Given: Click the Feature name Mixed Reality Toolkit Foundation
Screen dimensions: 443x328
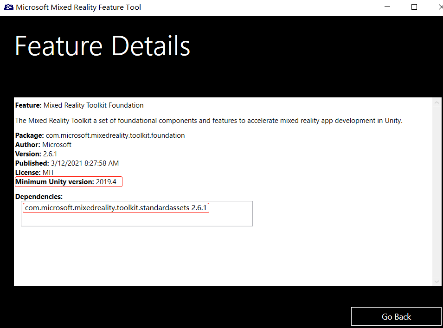Looking at the screenshot, I should click(93, 105).
